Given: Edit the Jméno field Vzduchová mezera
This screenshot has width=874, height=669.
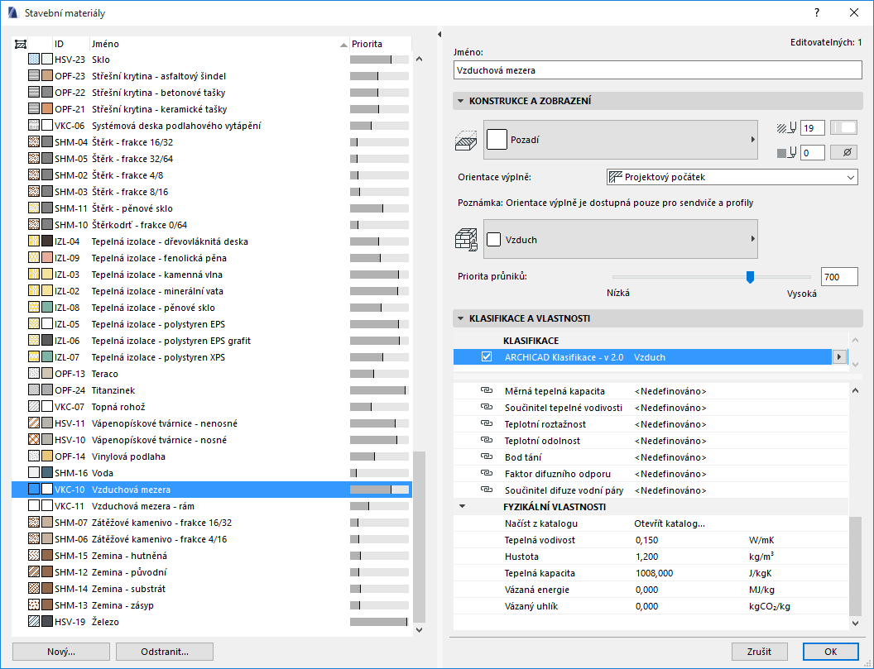Looking at the screenshot, I should pyautogui.click(x=658, y=70).
